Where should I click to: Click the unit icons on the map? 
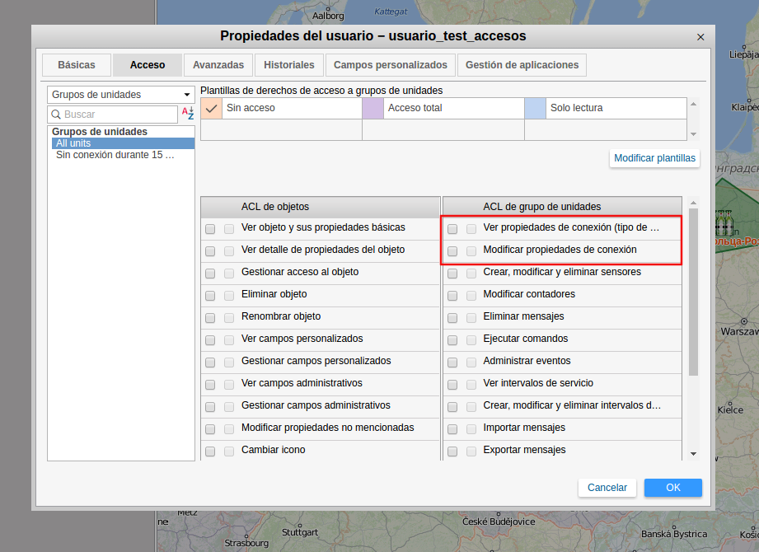[x=724, y=222]
